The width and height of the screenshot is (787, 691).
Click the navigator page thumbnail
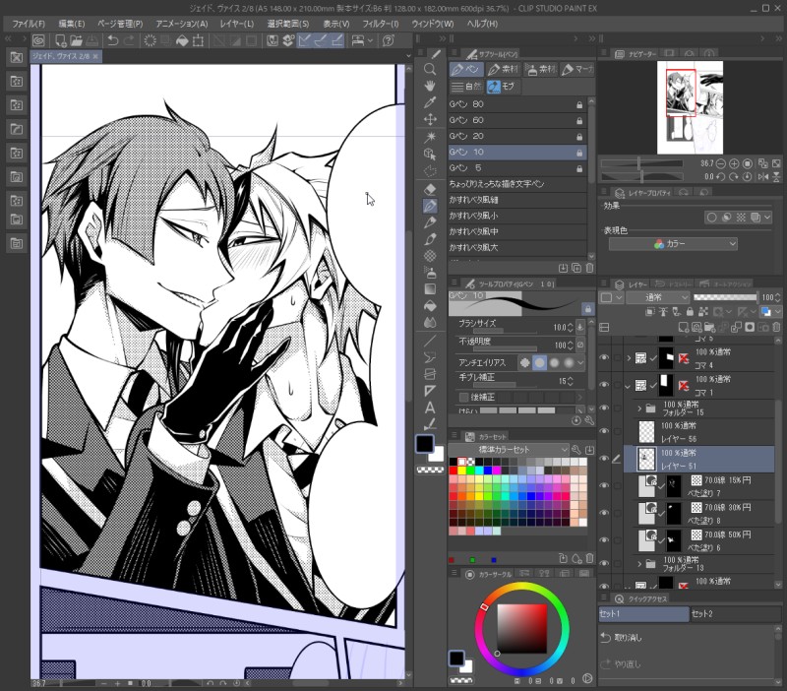tap(690, 107)
